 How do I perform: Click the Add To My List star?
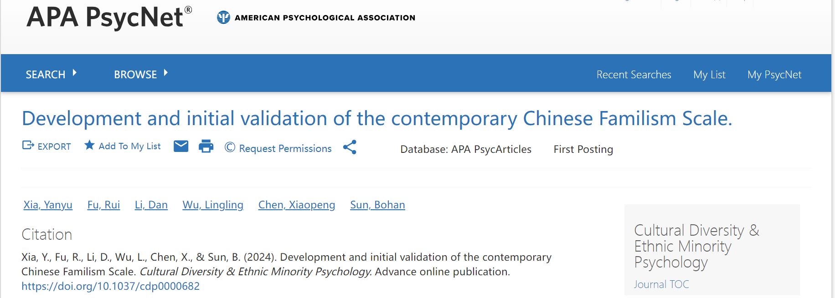(89, 145)
